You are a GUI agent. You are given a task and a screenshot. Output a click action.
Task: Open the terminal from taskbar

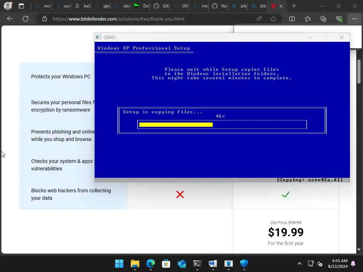click(x=197, y=263)
